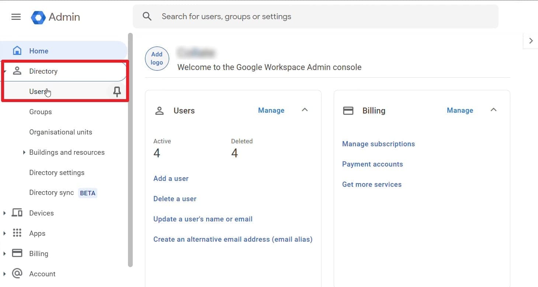Expand the right side panel arrow
The width and height of the screenshot is (538, 287).
point(531,41)
